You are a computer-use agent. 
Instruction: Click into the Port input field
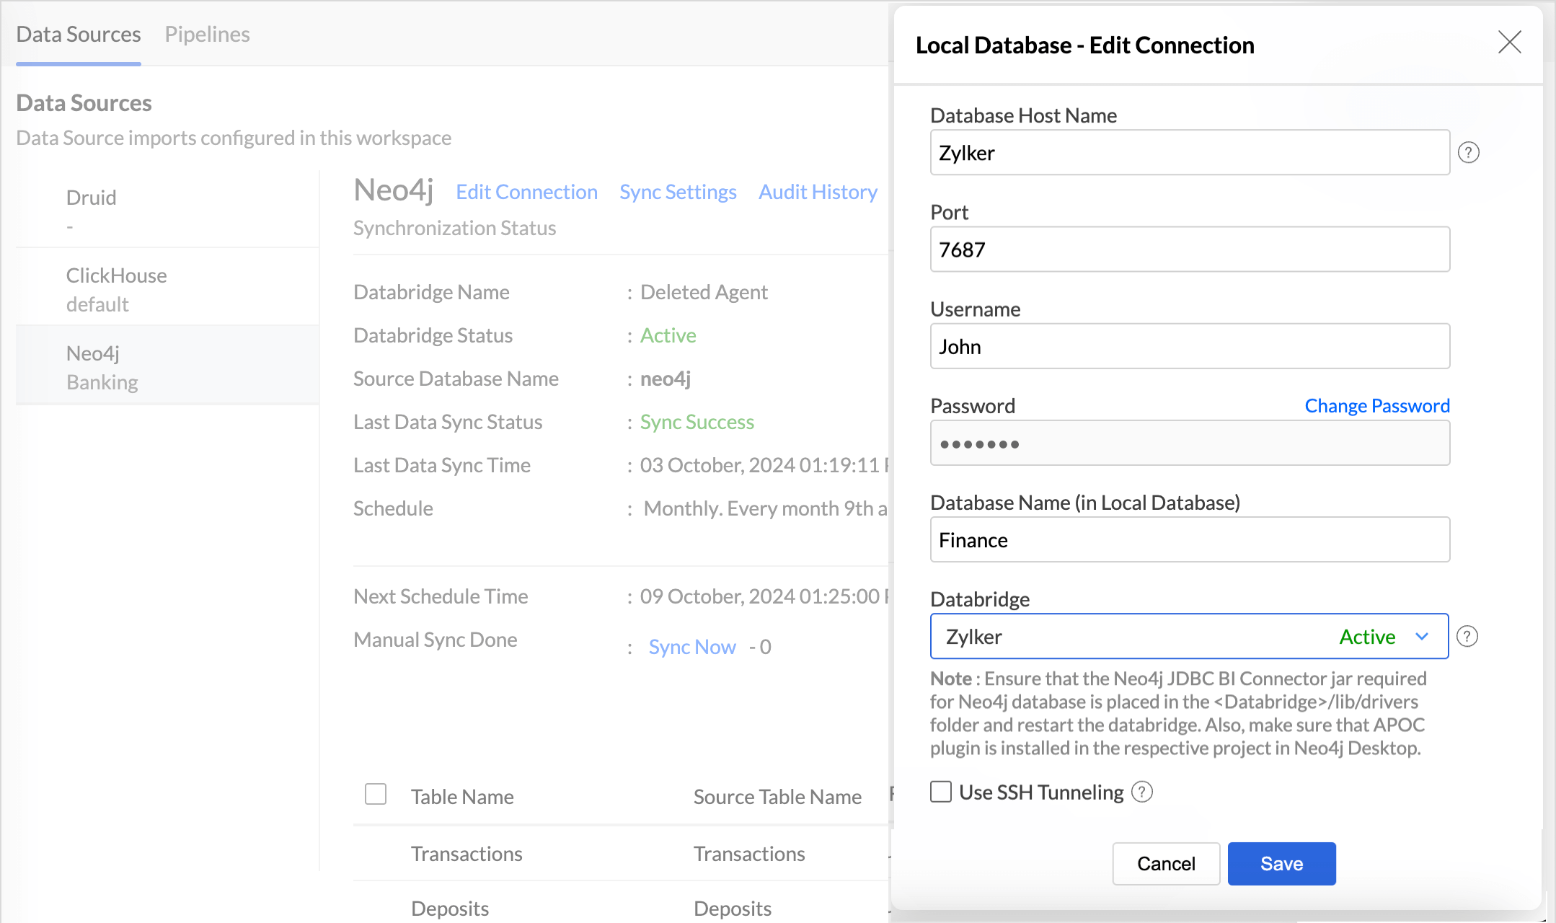pos(1190,249)
